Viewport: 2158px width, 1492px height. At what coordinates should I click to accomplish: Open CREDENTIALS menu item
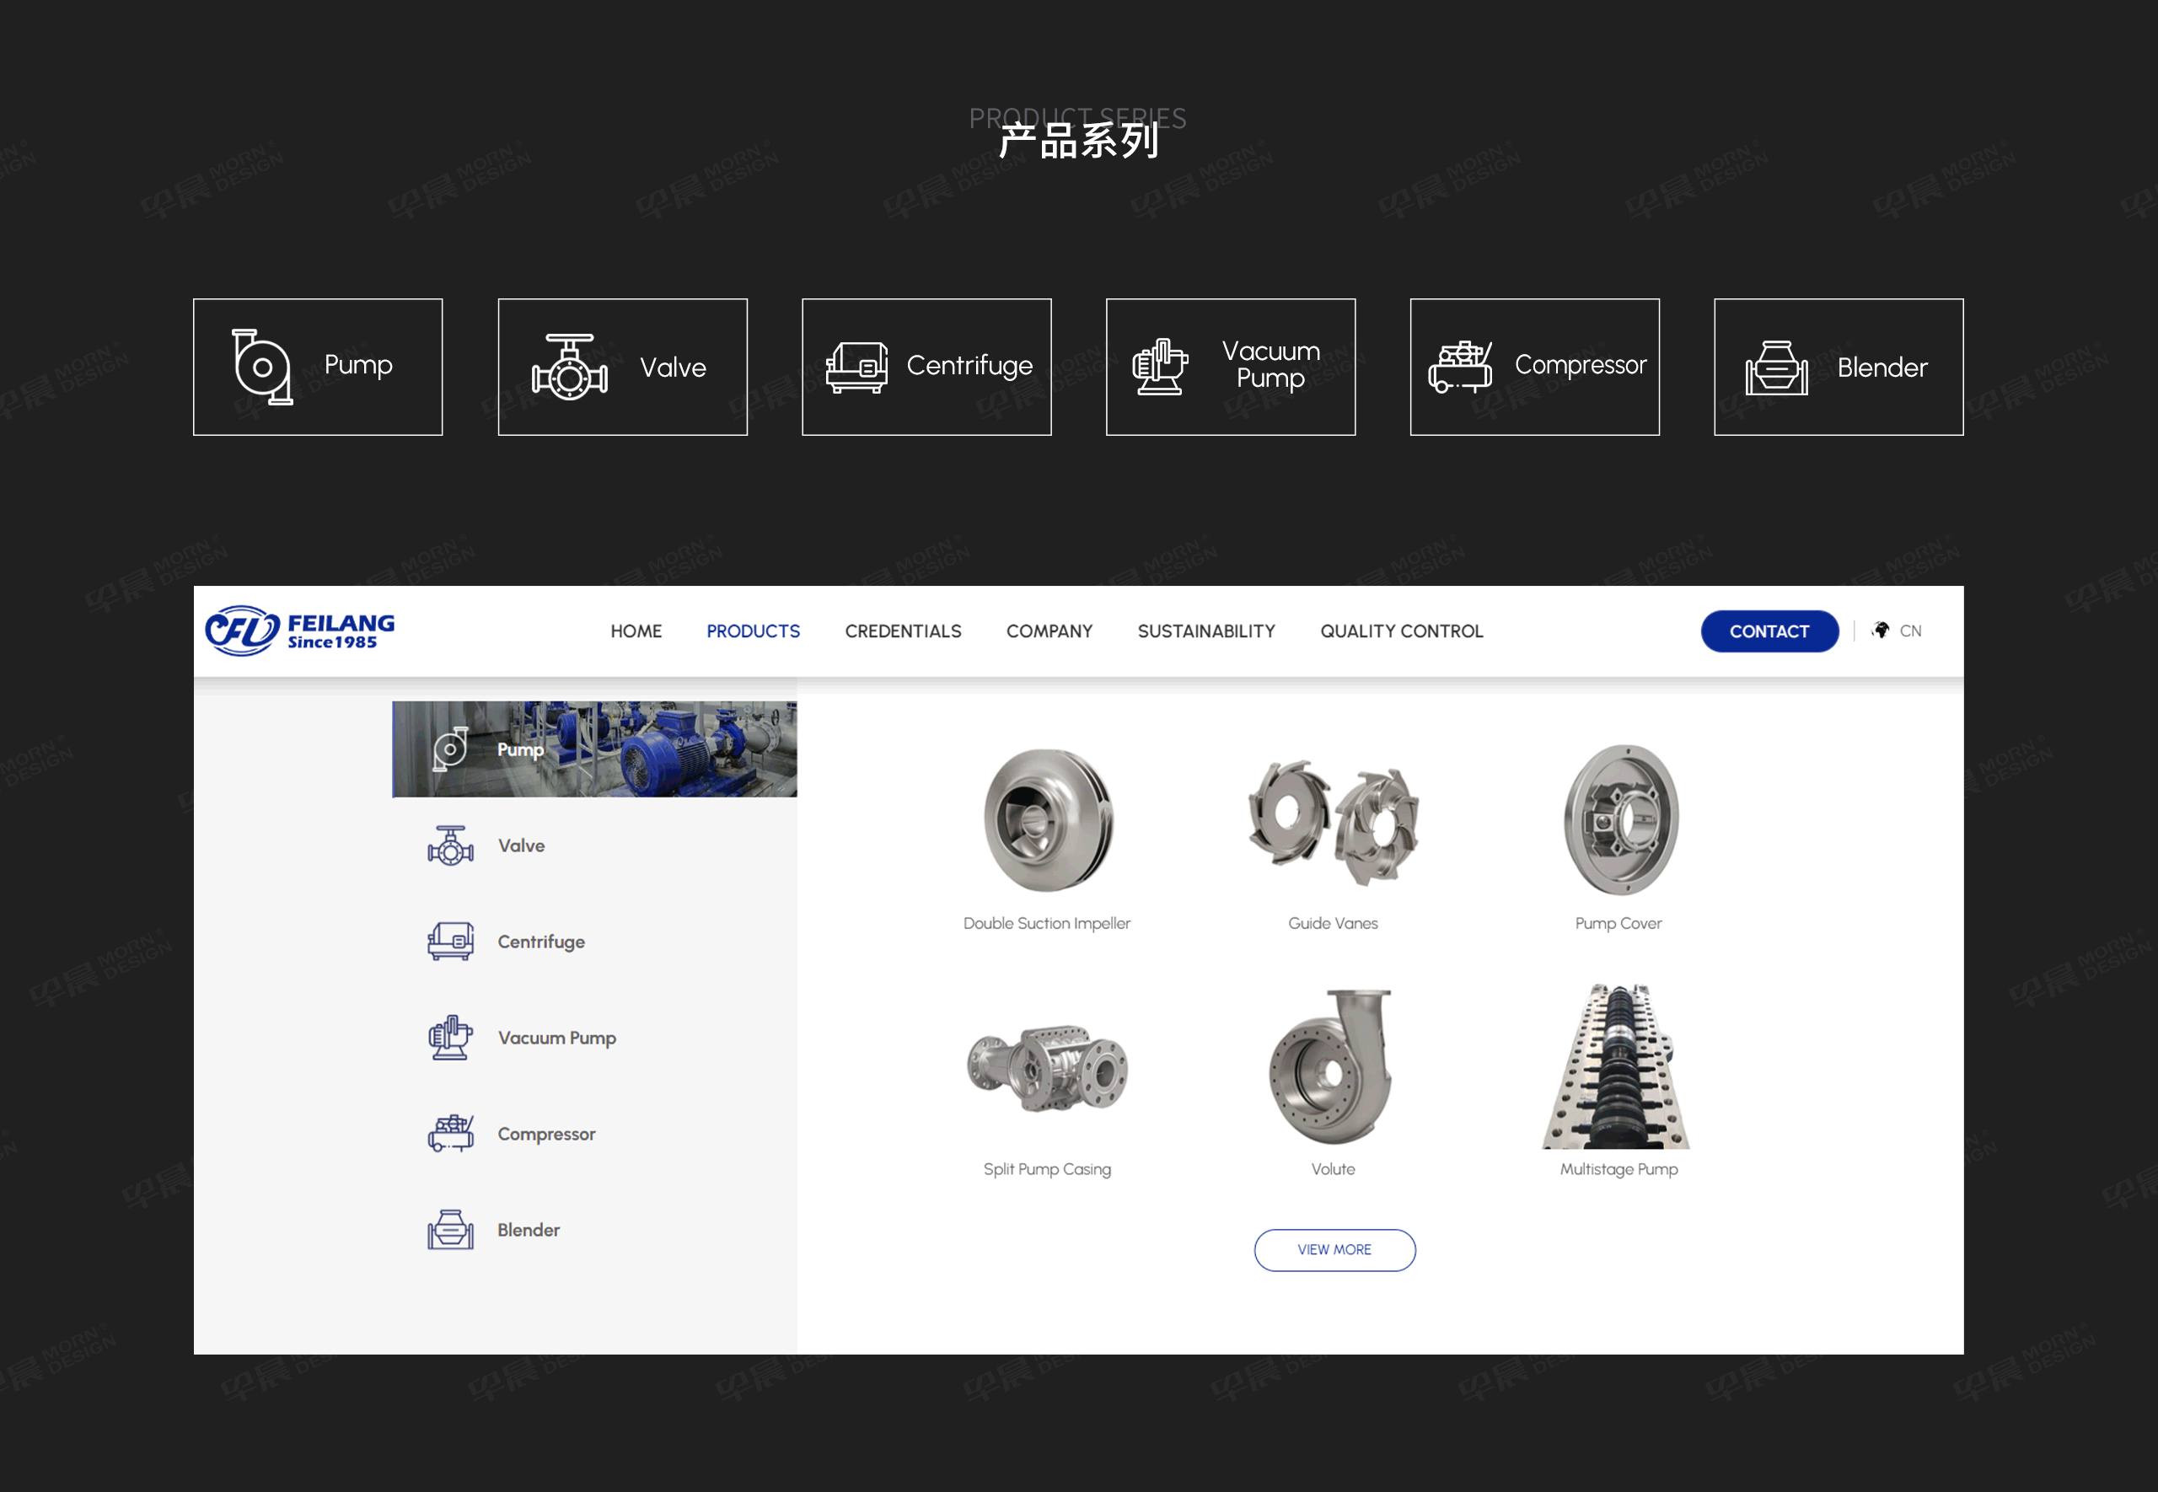tap(905, 631)
